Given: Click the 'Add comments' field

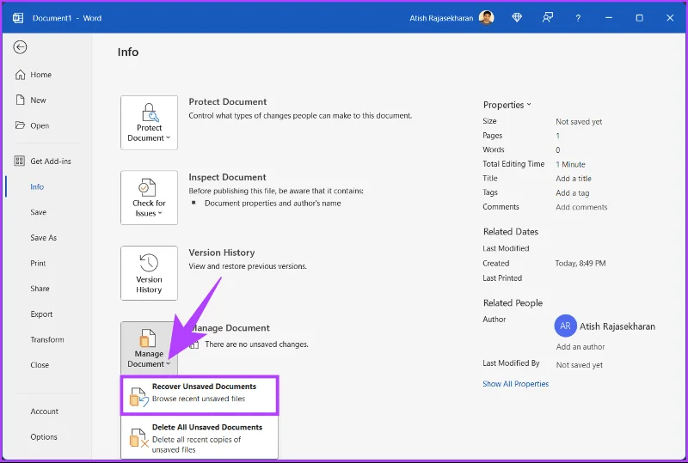Looking at the screenshot, I should tap(581, 207).
